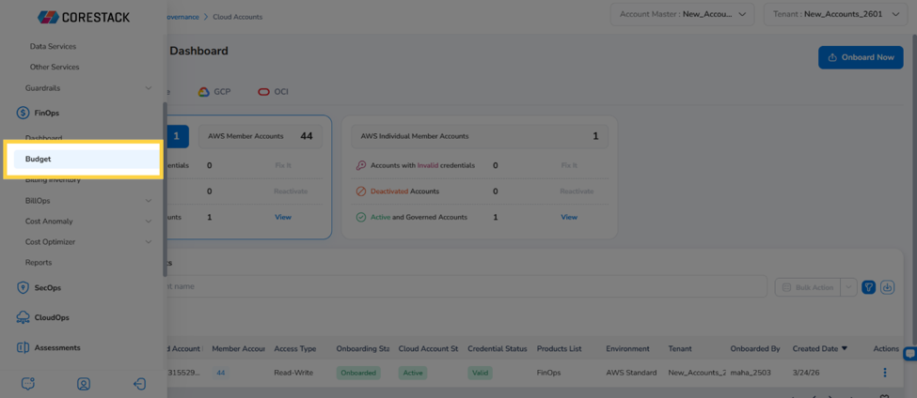
Task: Switch to the GCP tab
Action: tap(214, 92)
